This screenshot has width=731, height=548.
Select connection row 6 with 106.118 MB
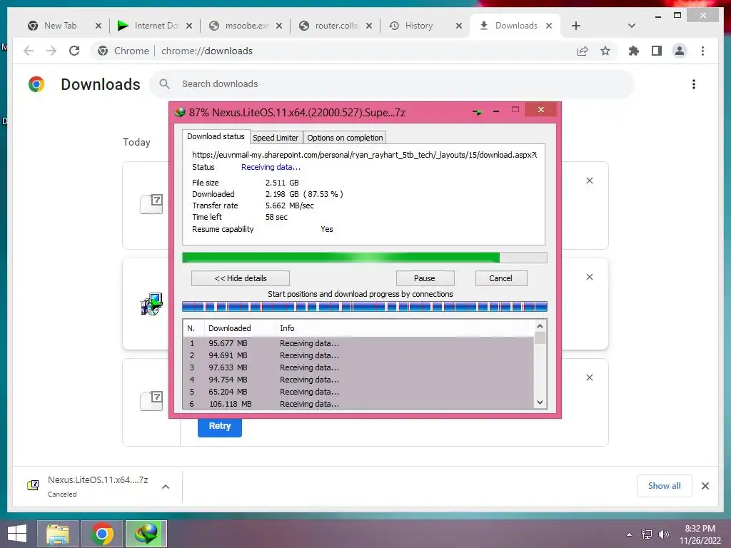click(358, 404)
